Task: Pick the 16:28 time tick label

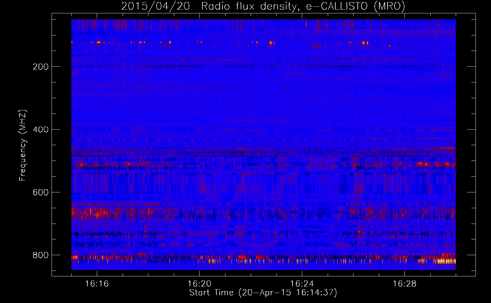Action: coord(405,284)
